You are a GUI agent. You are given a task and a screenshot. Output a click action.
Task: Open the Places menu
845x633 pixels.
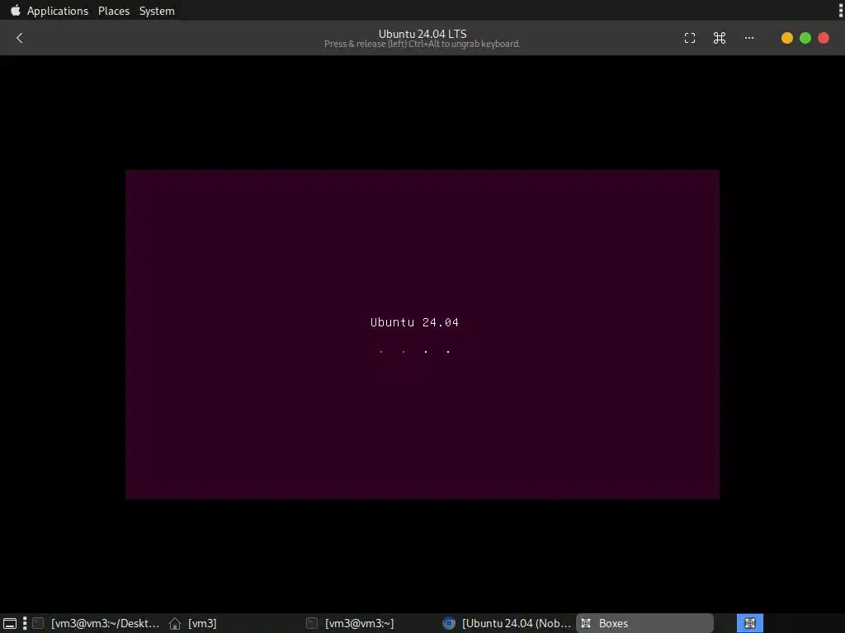coord(114,11)
